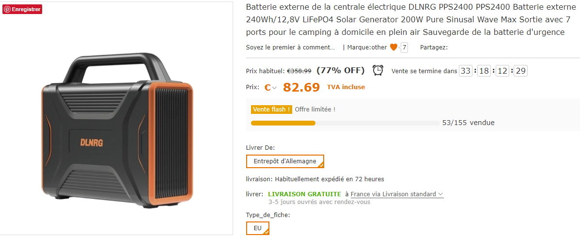Click the Pinterest logo on Enregistrer
The image size is (580, 236).
coord(7,9)
